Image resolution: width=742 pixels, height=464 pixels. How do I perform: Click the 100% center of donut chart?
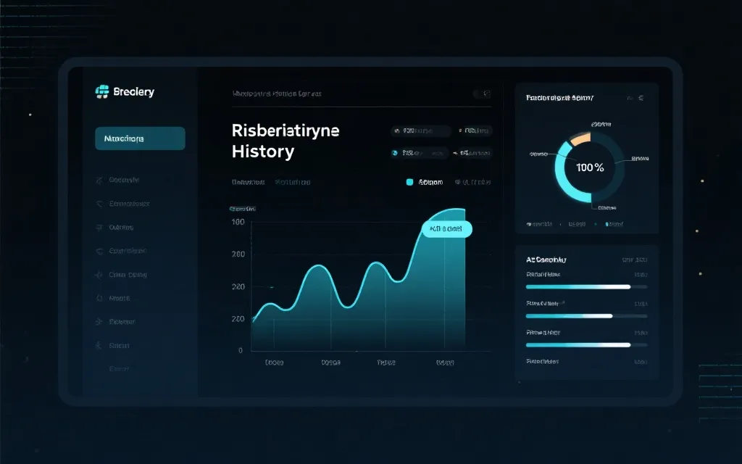[x=589, y=167]
